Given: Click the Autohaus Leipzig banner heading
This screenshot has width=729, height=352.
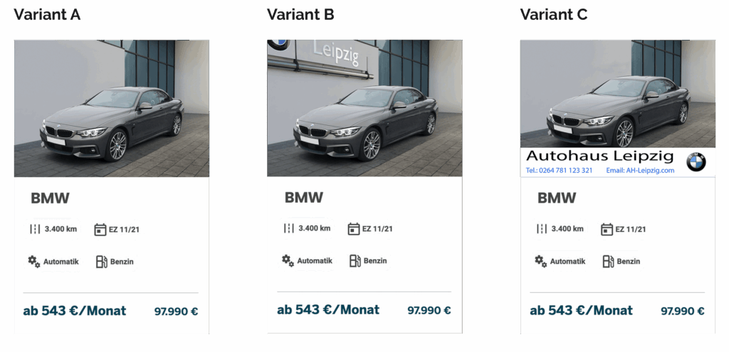Looking at the screenshot, I should click(599, 156).
